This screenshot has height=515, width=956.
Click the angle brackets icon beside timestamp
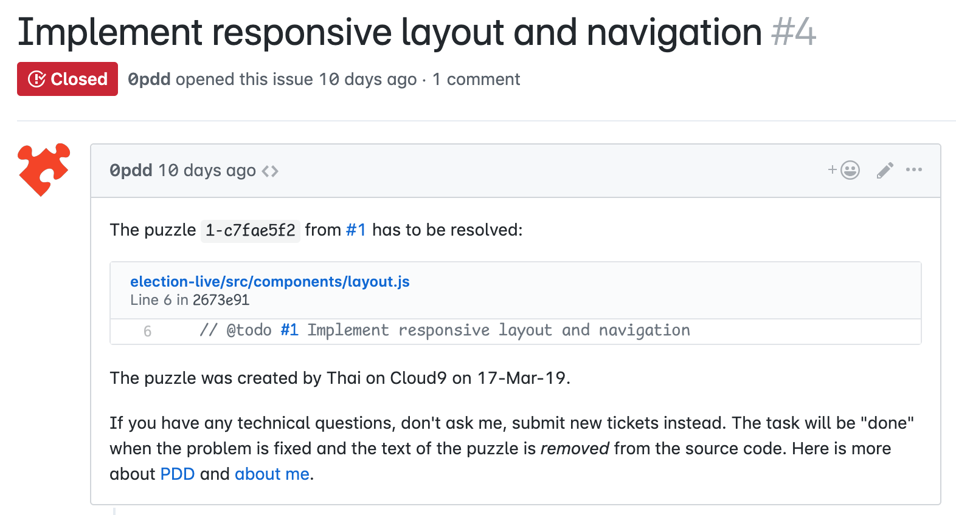270,171
